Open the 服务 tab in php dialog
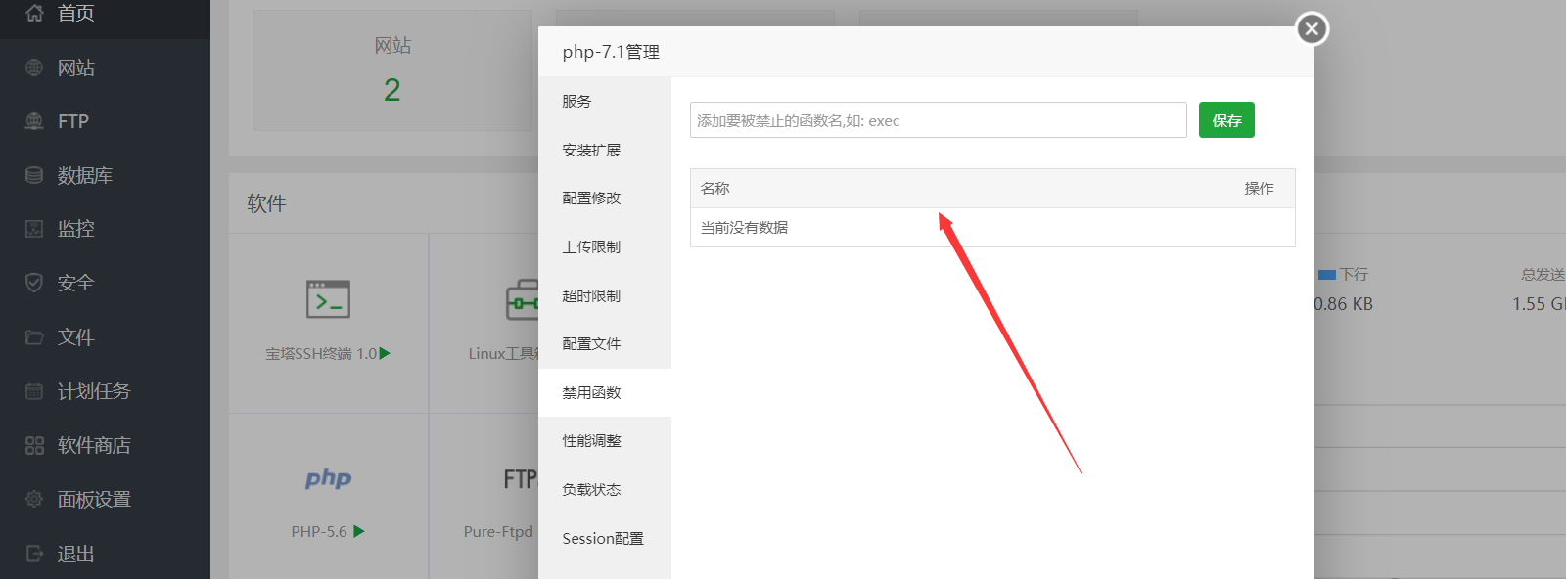Screen dimensions: 1566x579 (604, 101)
